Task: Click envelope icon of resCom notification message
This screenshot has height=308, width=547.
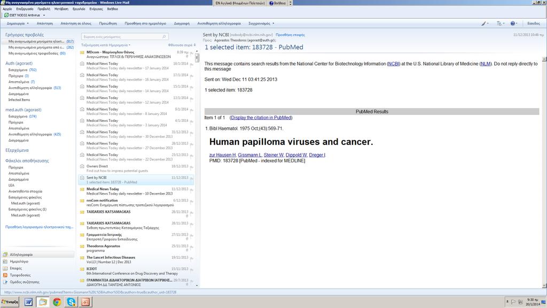Action: (x=82, y=201)
